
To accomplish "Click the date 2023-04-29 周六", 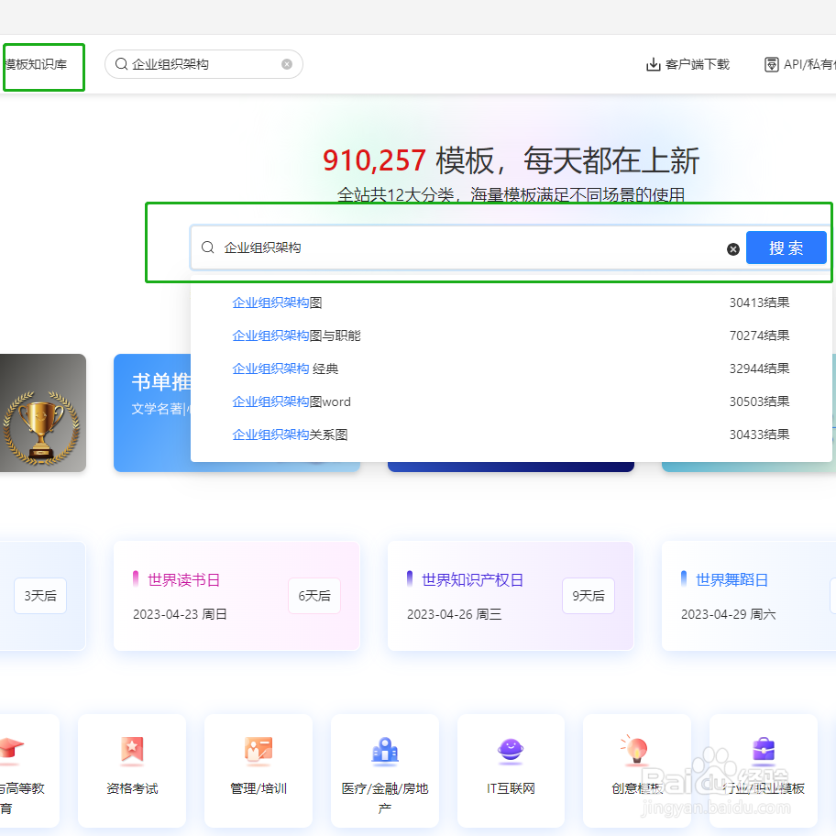I will (729, 615).
